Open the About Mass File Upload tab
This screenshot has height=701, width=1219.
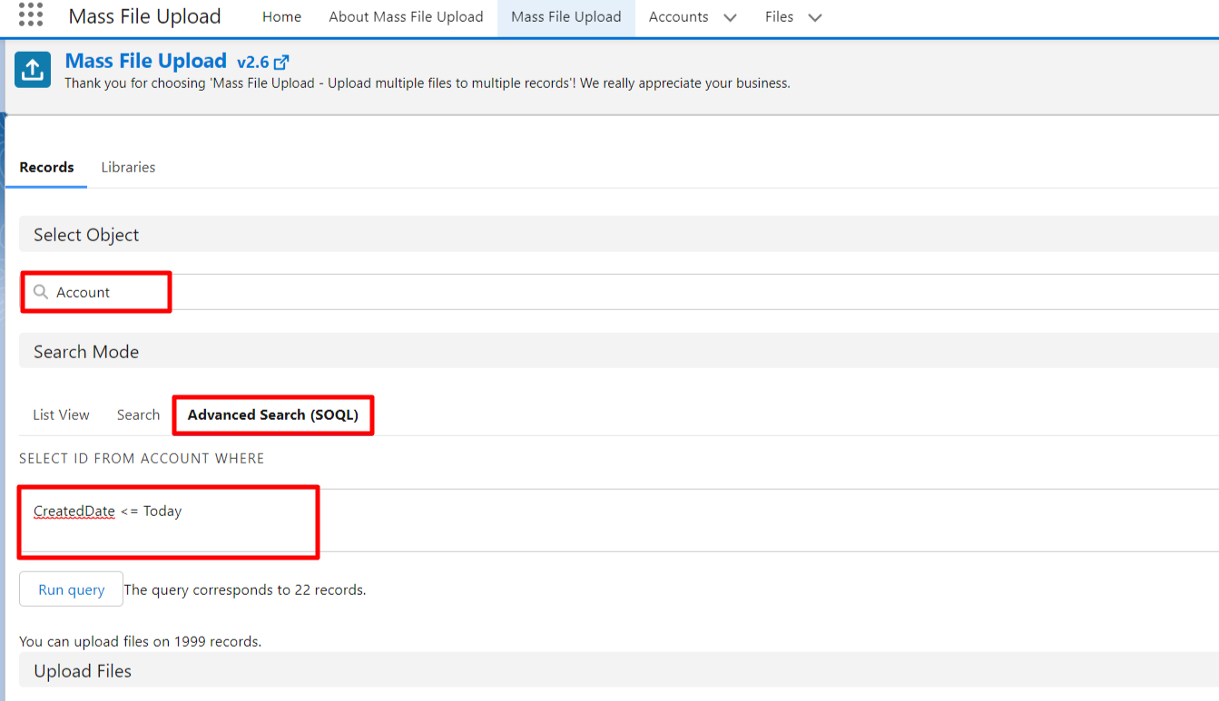[x=406, y=17]
